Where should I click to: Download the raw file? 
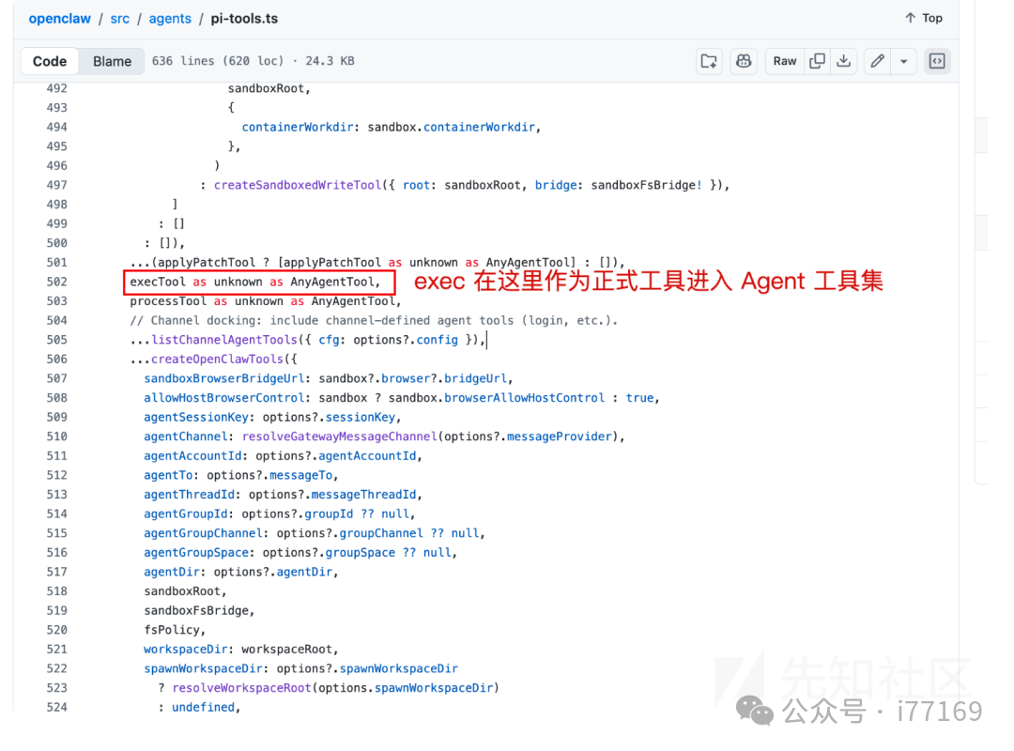(x=843, y=60)
